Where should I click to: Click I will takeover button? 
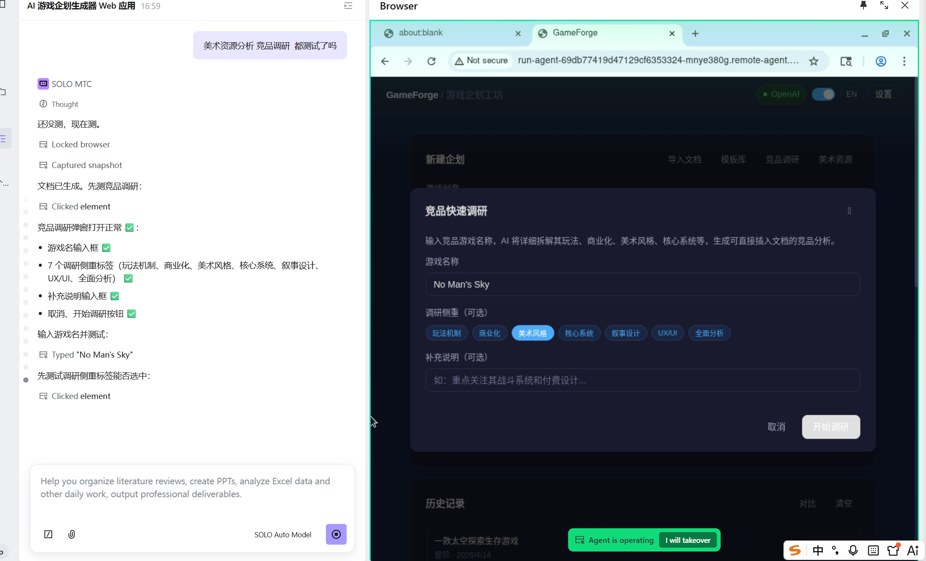pos(688,540)
